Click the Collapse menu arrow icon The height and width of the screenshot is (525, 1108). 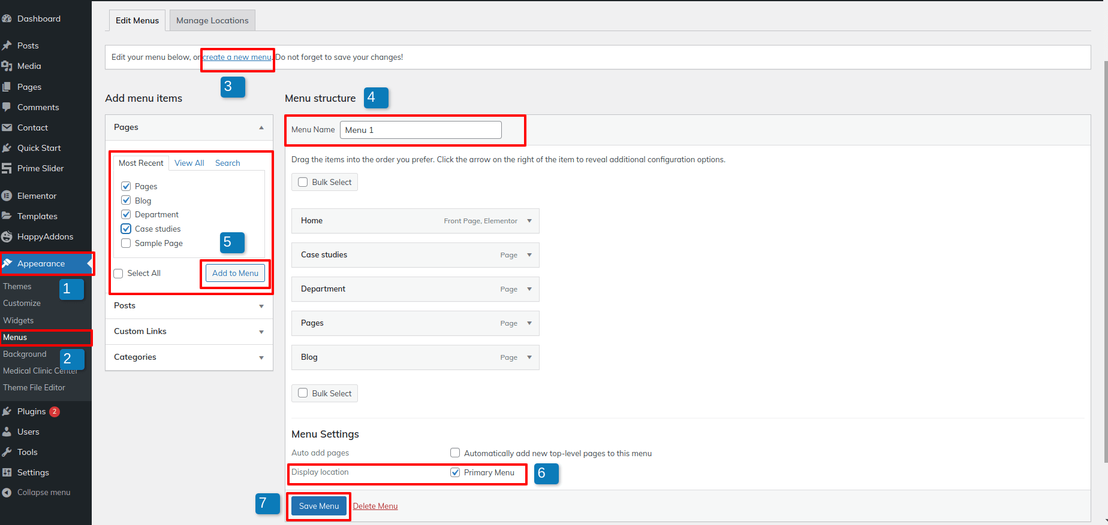[7, 493]
